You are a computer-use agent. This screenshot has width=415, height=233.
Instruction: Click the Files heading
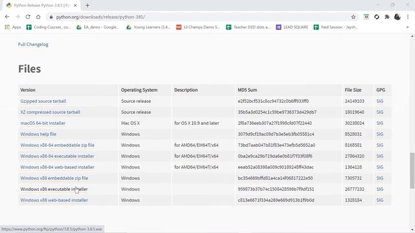click(x=29, y=69)
